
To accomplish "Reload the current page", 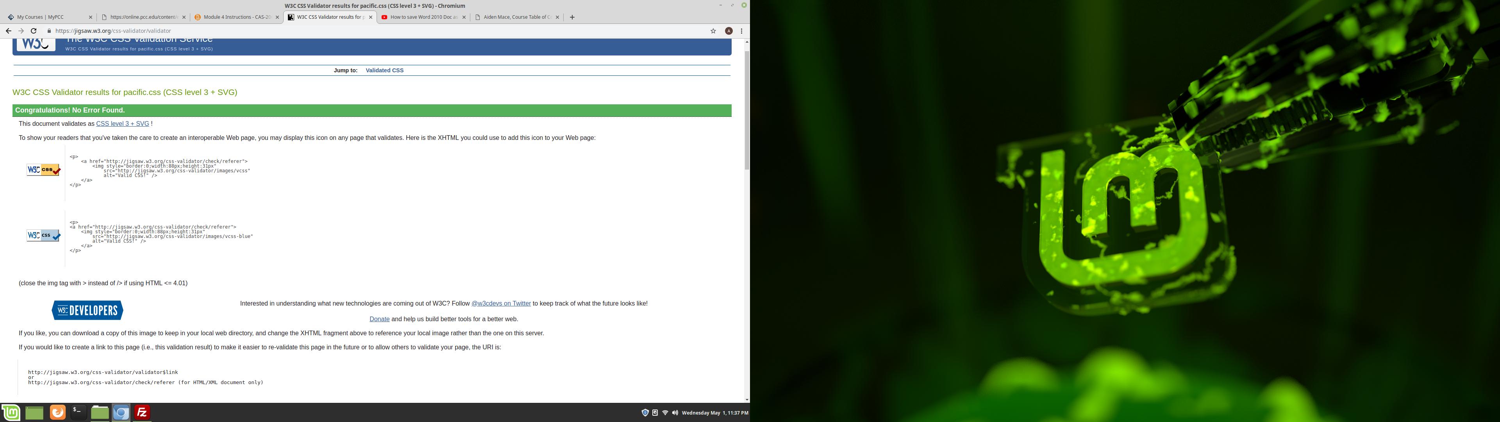I will click(34, 31).
